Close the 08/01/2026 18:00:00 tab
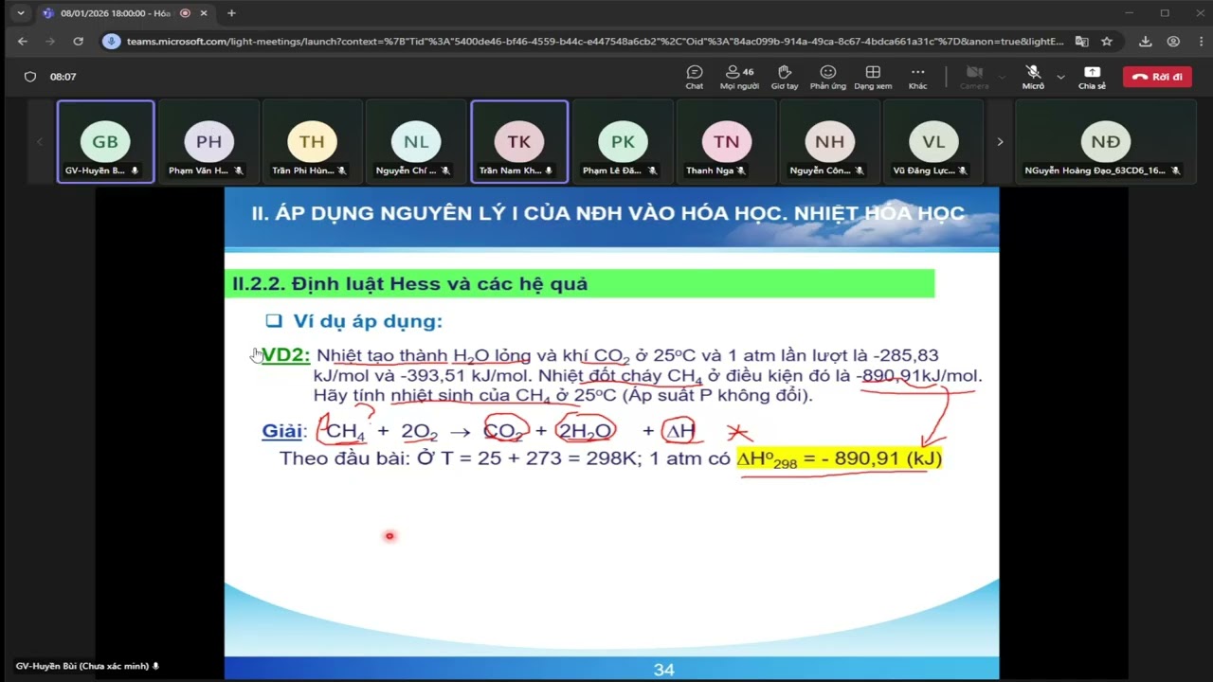The width and height of the screenshot is (1213, 682). (205, 13)
